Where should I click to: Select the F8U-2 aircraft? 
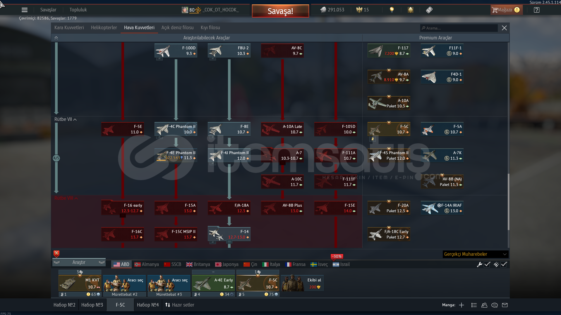(x=229, y=51)
